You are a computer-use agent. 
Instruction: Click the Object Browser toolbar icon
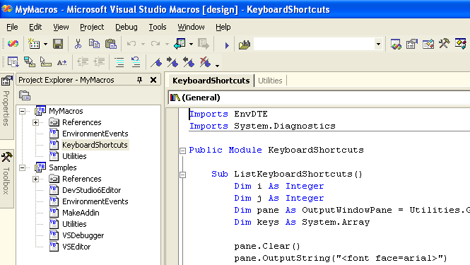(428, 44)
